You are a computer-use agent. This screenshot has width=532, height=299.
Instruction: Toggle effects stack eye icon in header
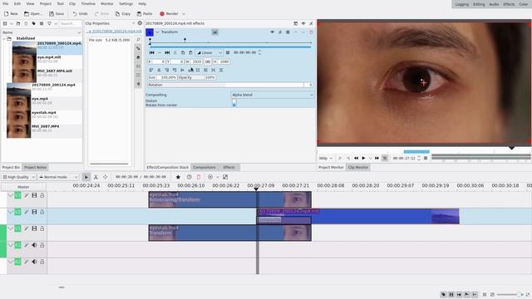(303, 23)
